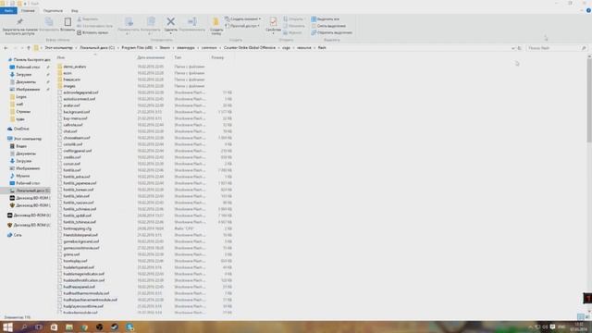Click the Copy icon in the ribbon

pyautogui.click(x=49, y=22)
